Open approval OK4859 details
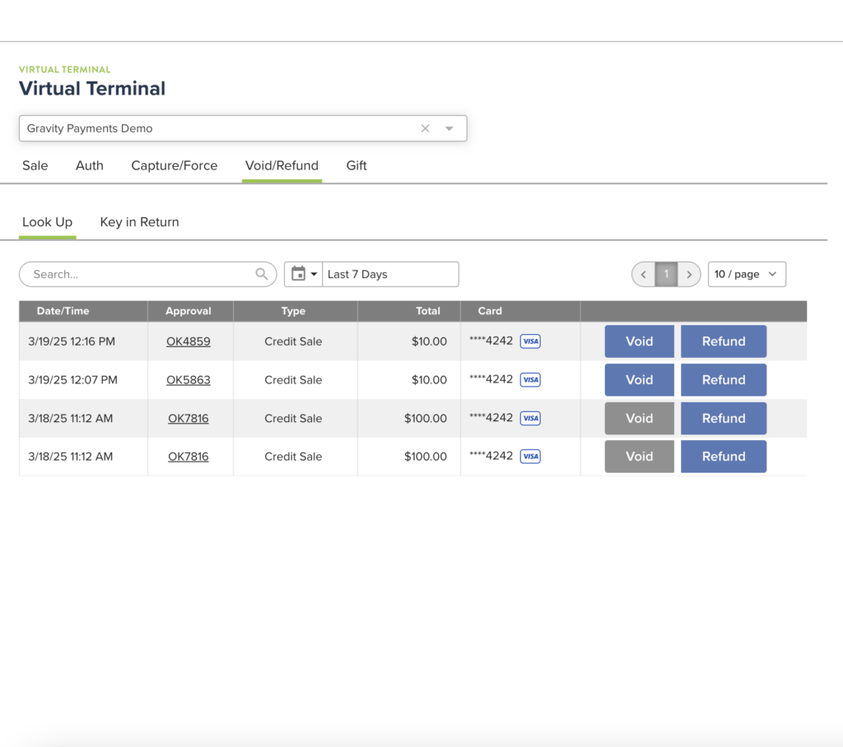Image resolution: width=843 pixels, height=747 pixels. [x=189, y=341]
